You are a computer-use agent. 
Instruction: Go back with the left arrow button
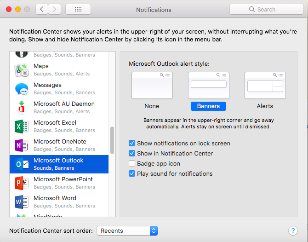pos(42,9)
